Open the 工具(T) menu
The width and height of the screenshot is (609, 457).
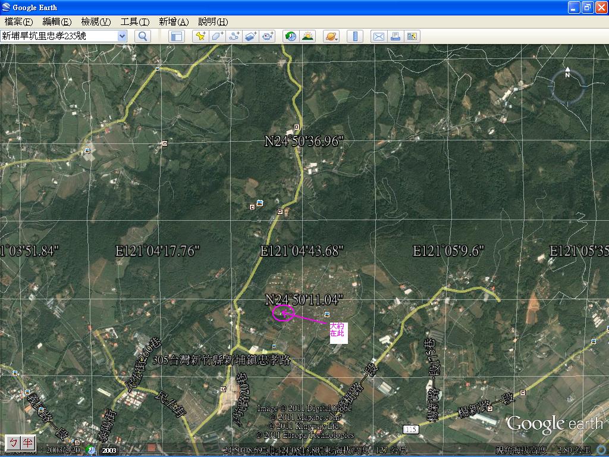135,22
